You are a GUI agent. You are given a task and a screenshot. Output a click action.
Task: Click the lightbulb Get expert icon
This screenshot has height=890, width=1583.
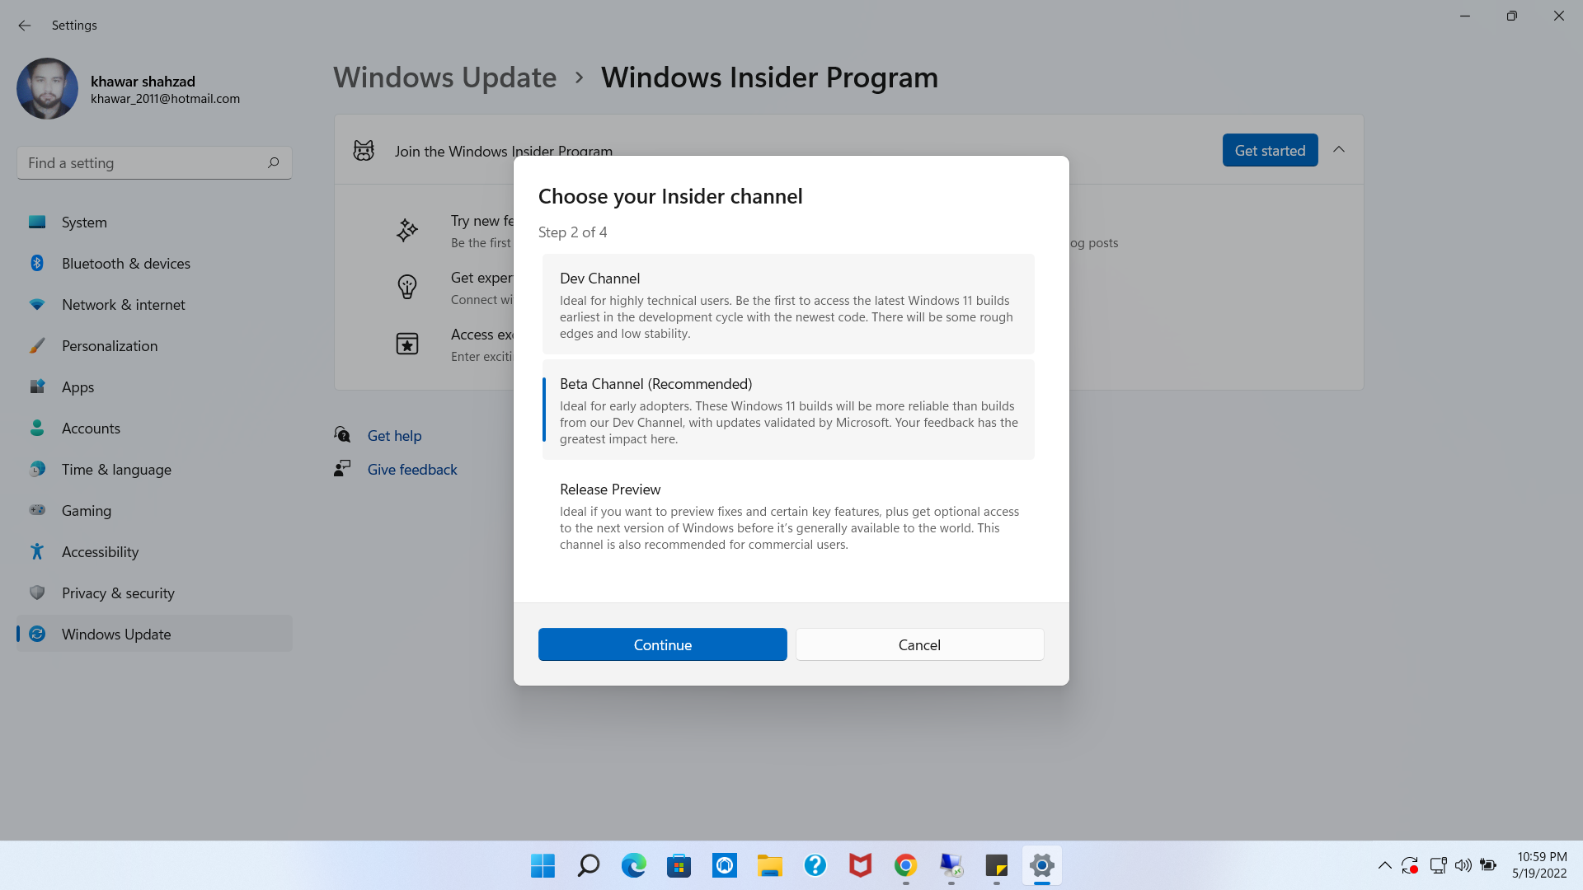click(407, 287)
